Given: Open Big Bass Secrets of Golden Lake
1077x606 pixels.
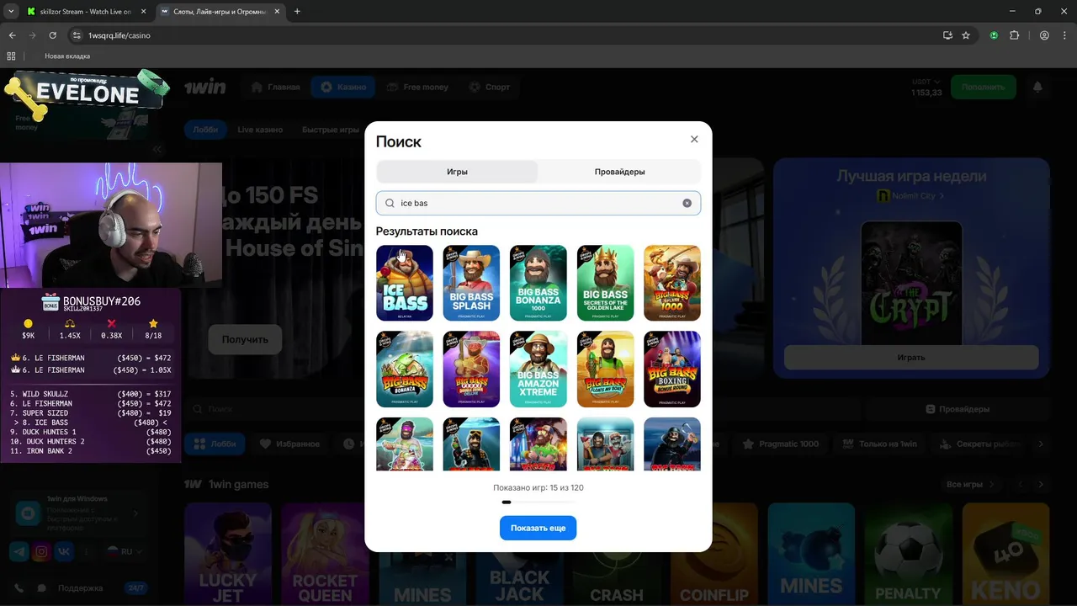Looking at the screenshot, I should tap(605, 283).
